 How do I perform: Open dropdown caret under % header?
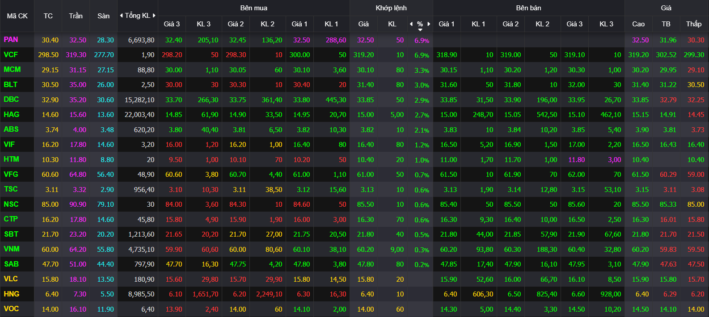pos(420,29)
